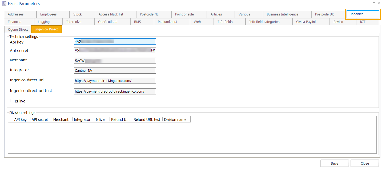Switch to the Civica Paylink tab
This screenshot has height=171, width=382.
(x=306, y=22)
